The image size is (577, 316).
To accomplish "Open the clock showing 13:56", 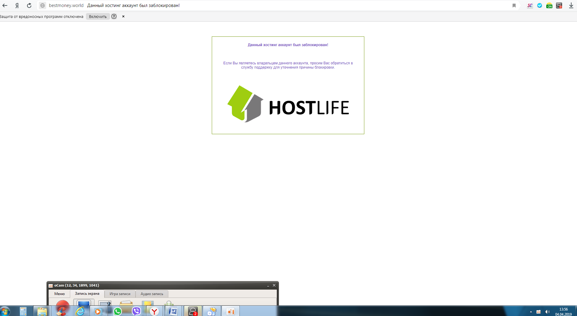I will (564, 312).
